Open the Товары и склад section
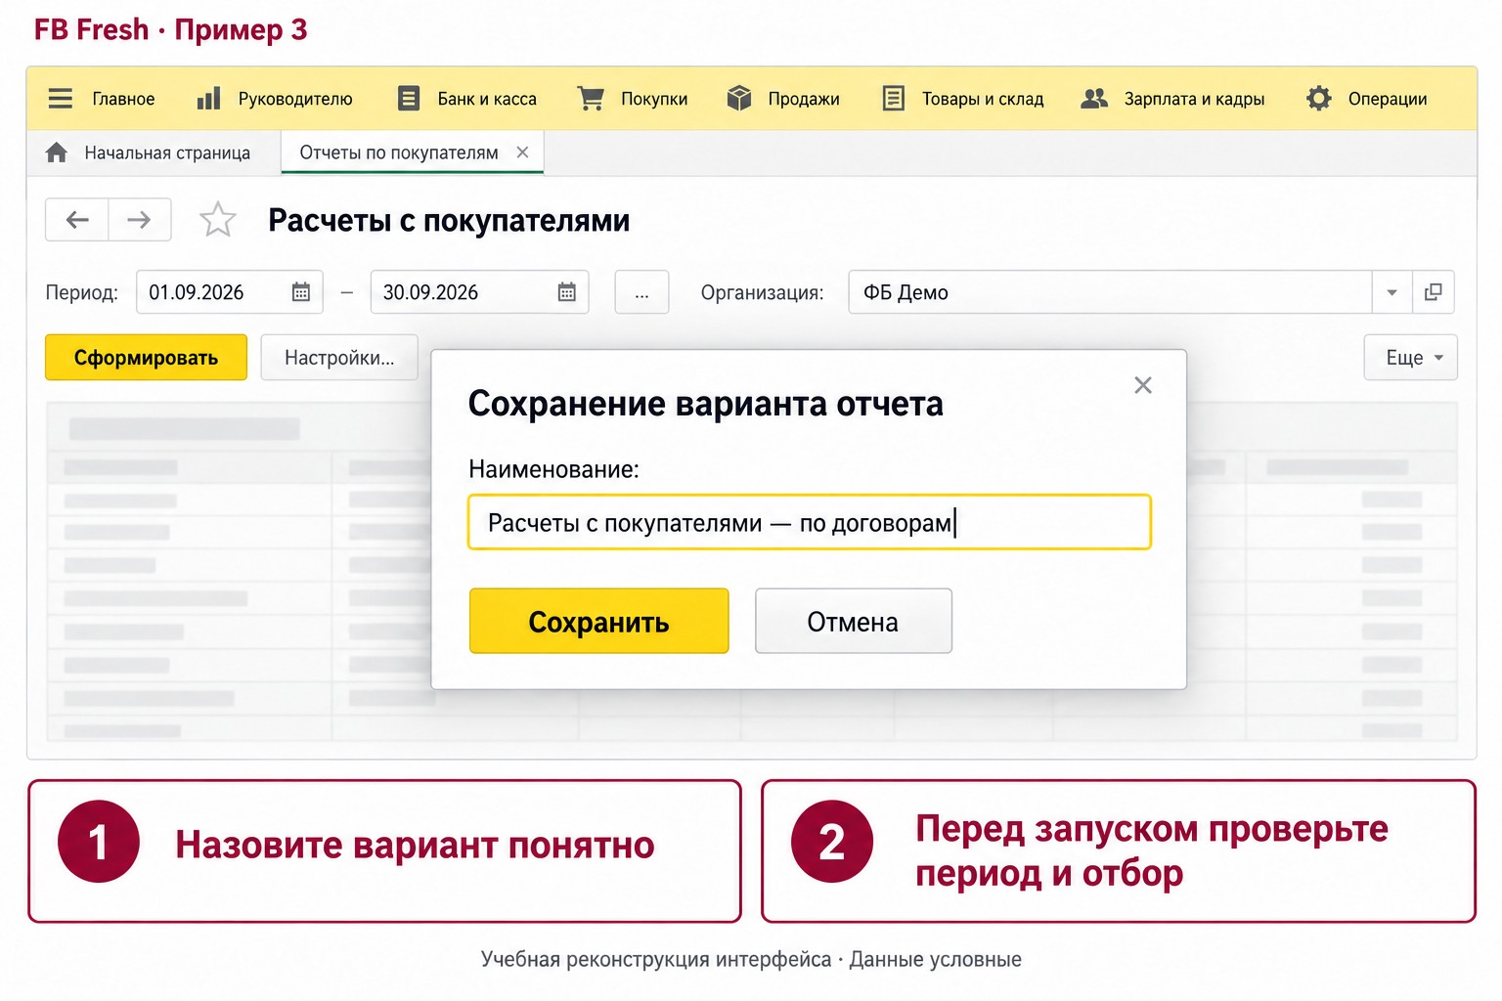The image size is (1502, 1001). [983, 99]
